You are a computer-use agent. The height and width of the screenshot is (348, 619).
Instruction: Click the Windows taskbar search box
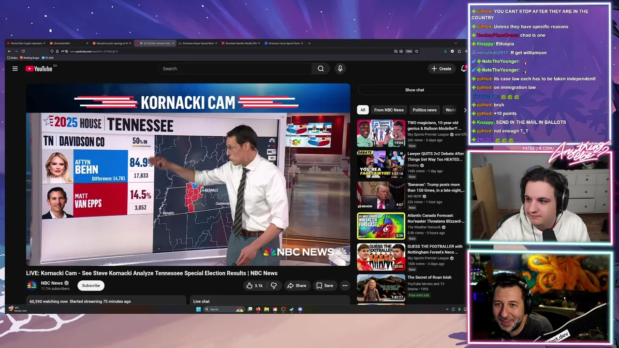224,309
